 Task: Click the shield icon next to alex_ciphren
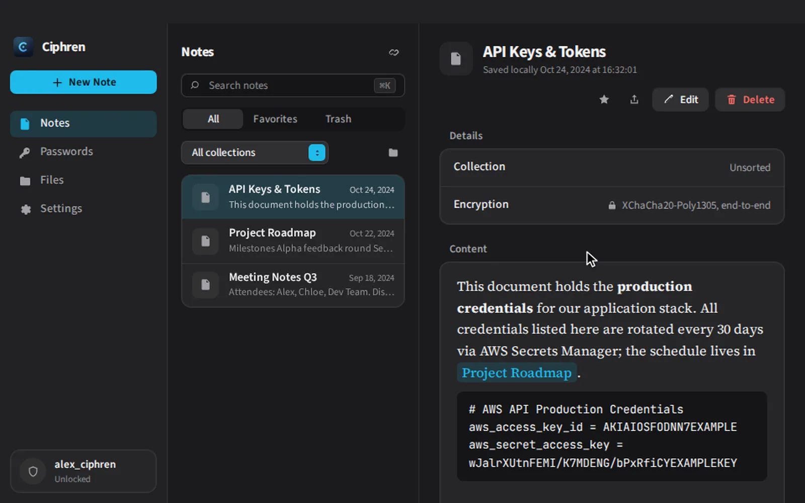(x=33, y=471)
